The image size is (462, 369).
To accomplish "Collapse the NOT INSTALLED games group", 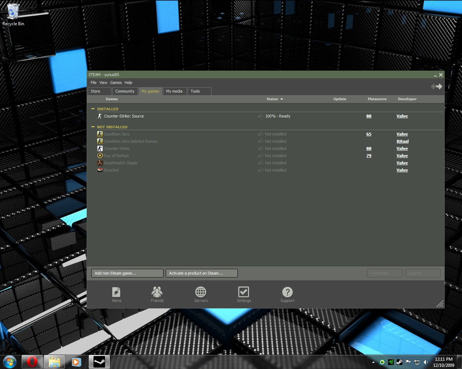I will (x=93, y=126).
